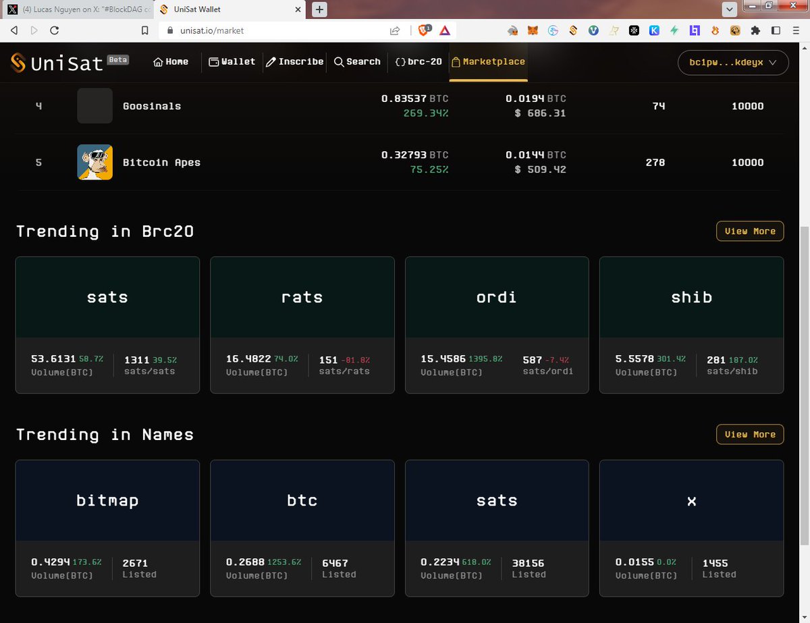Toggle the browser sidebar panel icon

776,30
